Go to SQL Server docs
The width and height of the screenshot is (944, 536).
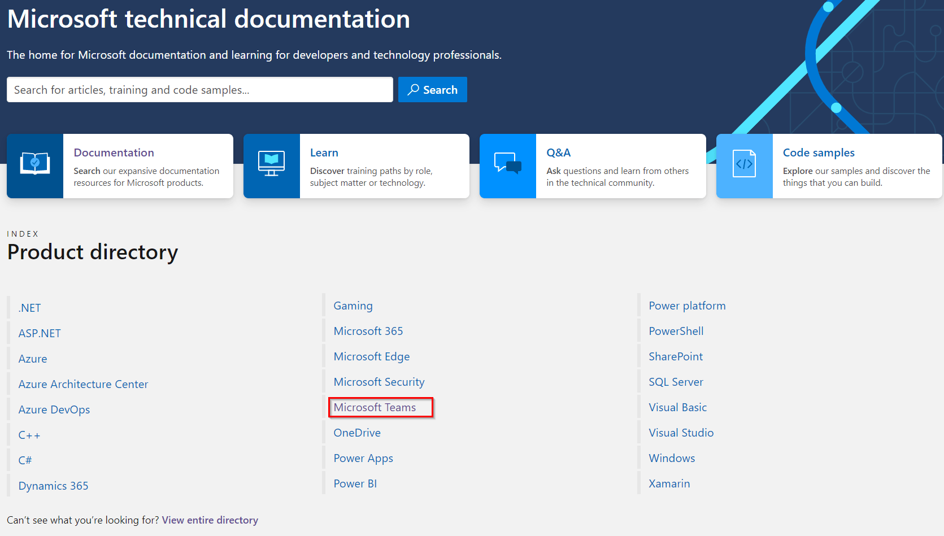tap(676, 382)
